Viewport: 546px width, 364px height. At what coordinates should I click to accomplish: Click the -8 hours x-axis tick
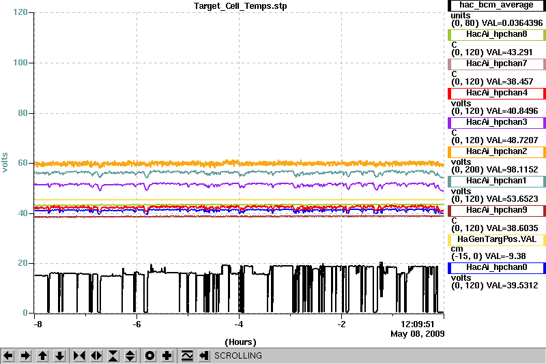[x=38, y=324]
